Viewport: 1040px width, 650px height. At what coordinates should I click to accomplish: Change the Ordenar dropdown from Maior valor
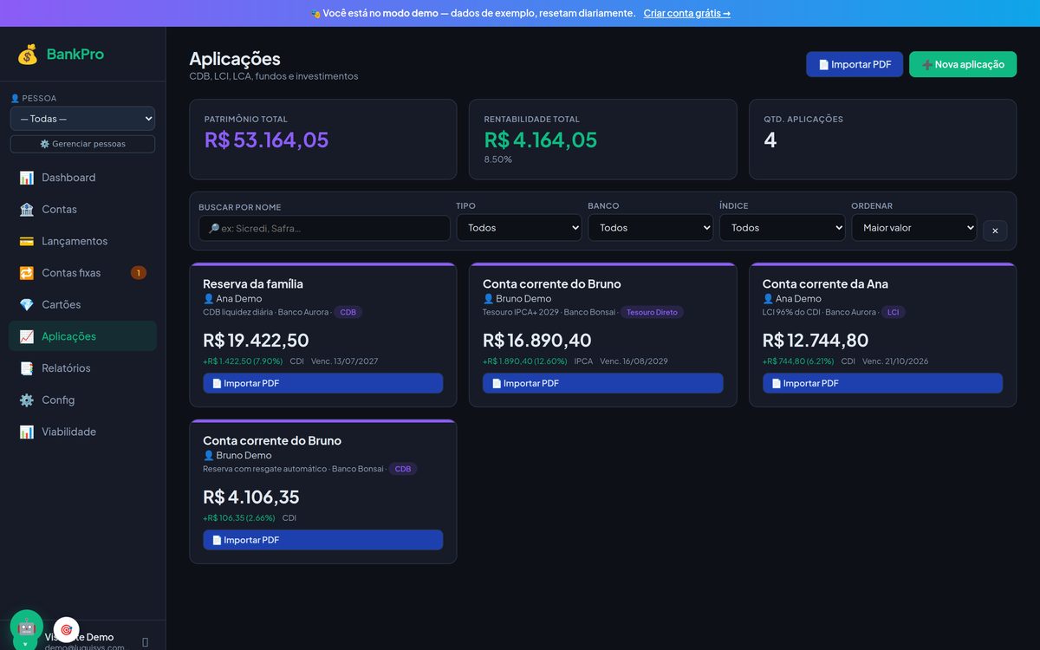click(913, 228)
